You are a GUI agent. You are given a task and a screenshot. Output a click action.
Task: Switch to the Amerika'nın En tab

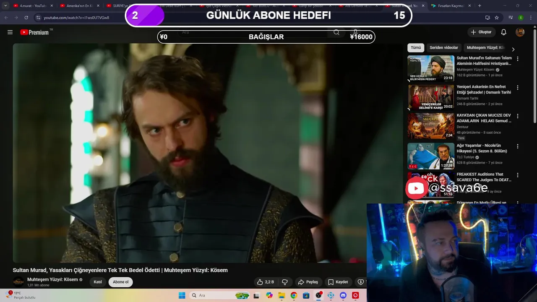click(79, 6)
